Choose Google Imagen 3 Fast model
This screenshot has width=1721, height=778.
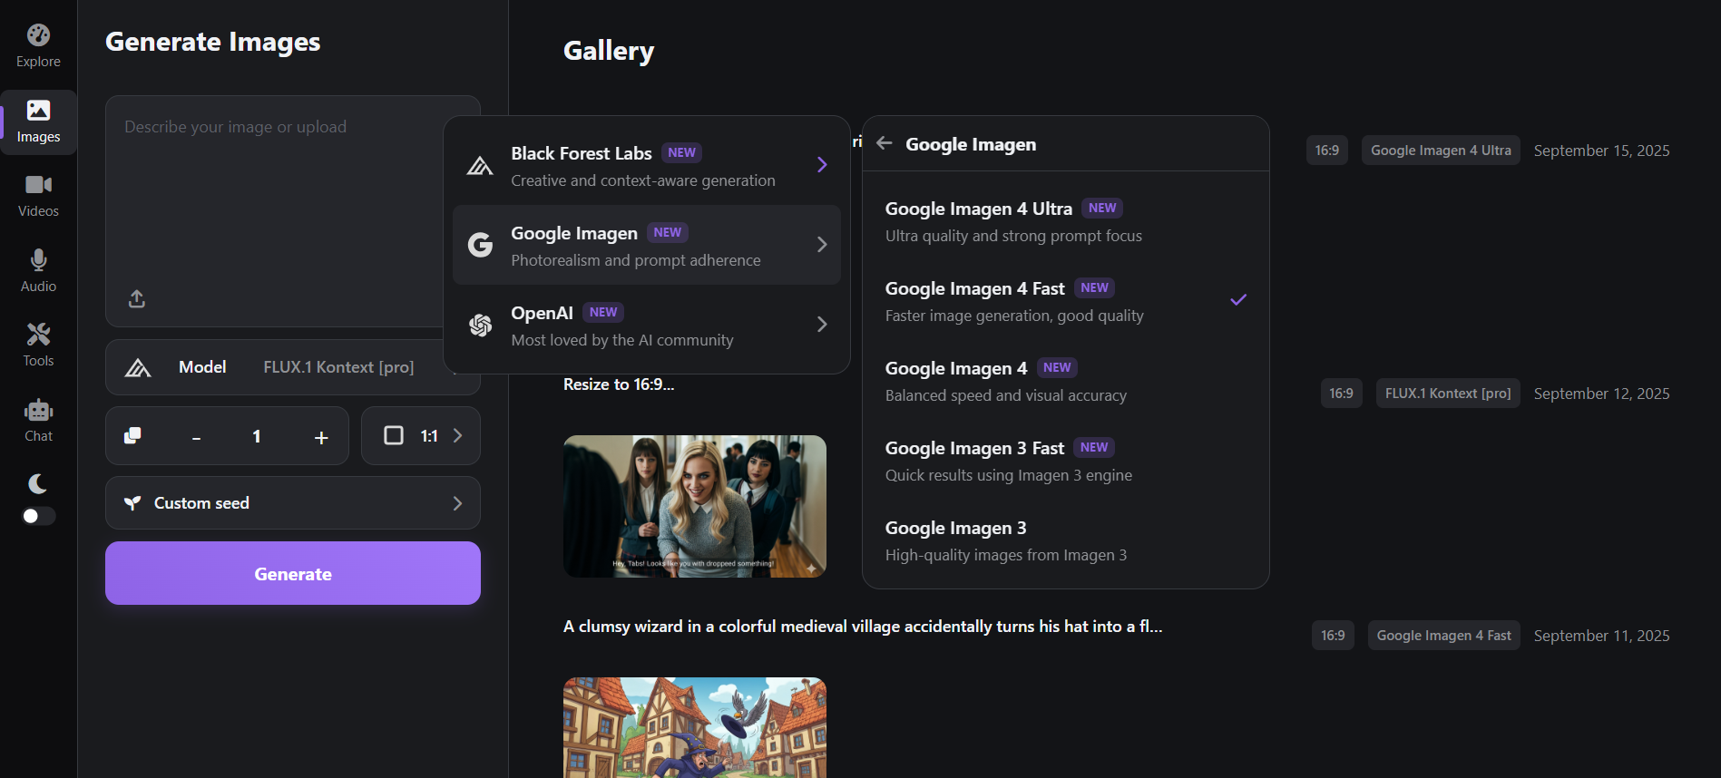[1066, 461]
